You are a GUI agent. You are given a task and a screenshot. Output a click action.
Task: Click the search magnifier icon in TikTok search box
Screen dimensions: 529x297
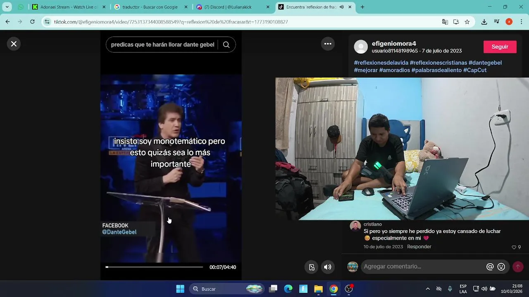[226, 45]
